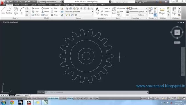Click the Array tool
186x105 pixels.
54,15
